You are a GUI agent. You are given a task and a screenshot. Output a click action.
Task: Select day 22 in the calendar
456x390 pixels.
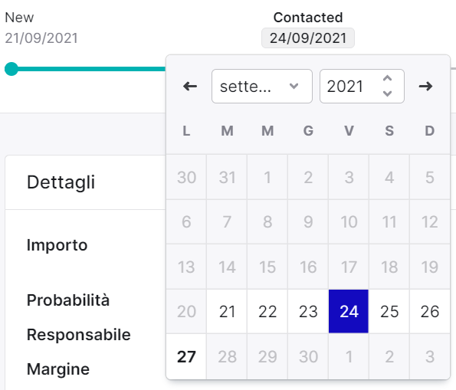pos(267,312)
